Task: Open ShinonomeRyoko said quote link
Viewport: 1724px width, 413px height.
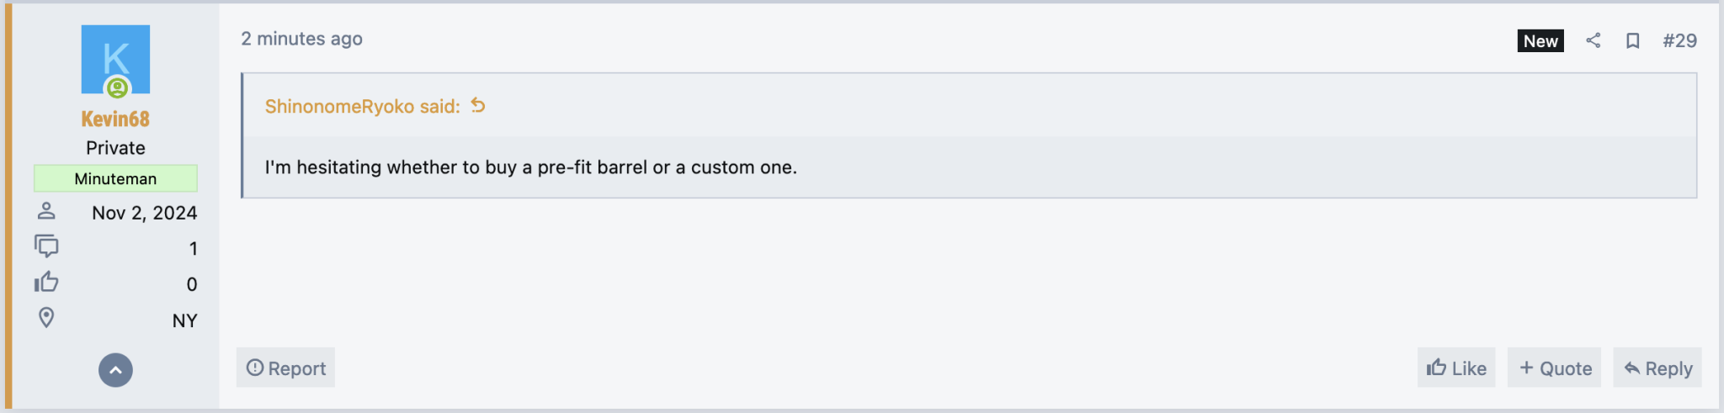Action: pyautogui.click(x=362, y=106)
